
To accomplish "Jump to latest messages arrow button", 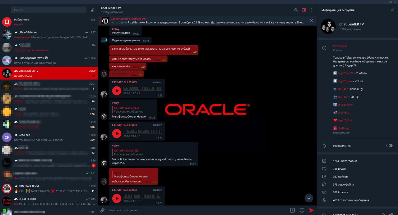I will point(309,198).
